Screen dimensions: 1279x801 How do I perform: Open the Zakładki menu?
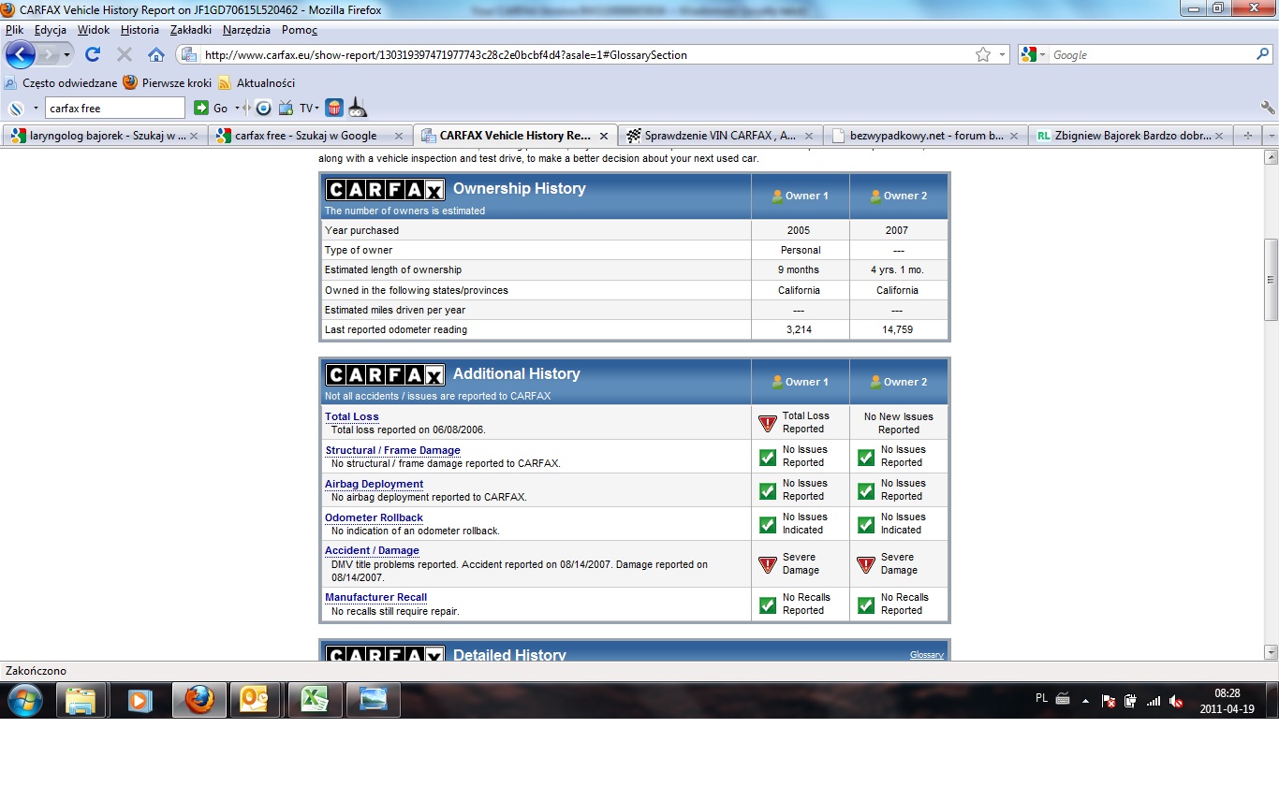tap(191, 30)
